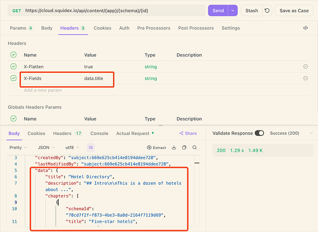Click the response minimap scrollbar marker
318x232 pixels.
197,163
